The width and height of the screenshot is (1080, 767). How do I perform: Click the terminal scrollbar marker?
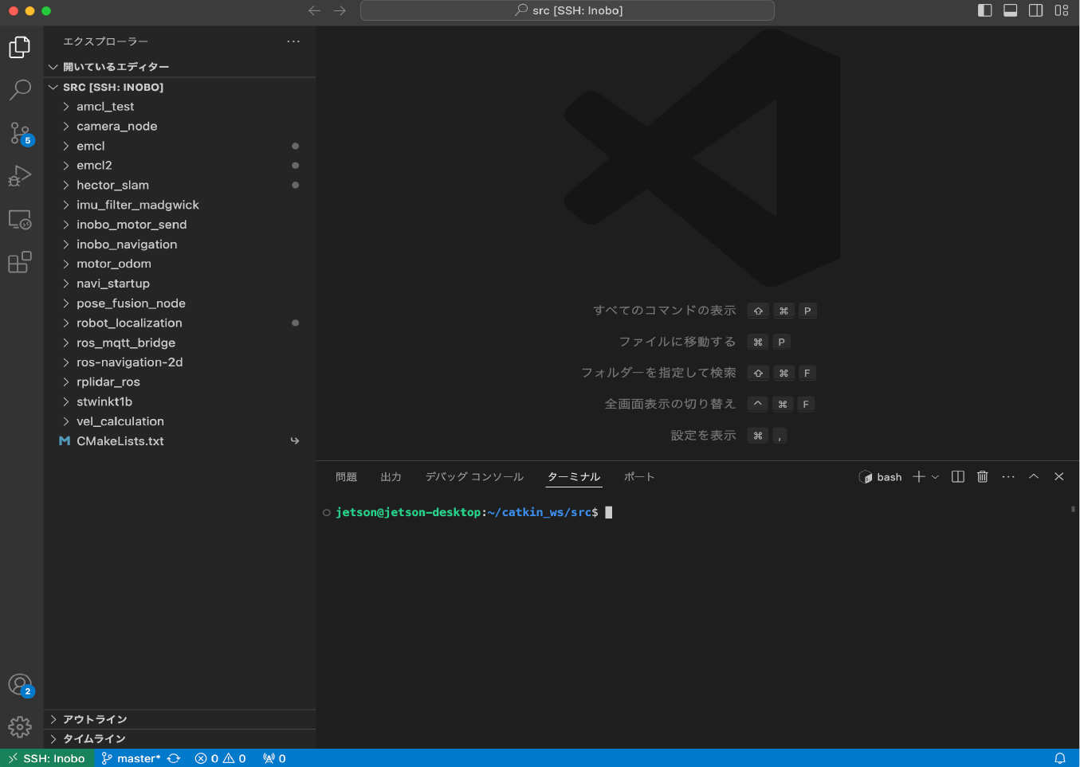point(1074,508)
